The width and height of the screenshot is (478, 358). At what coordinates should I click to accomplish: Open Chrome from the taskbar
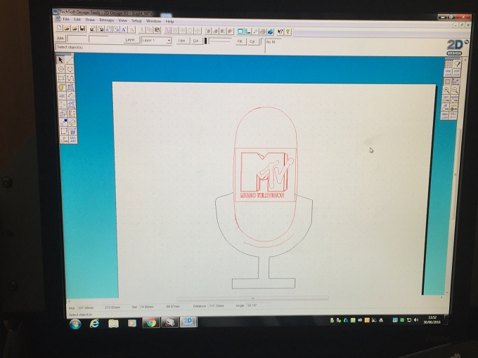(151, 323)
